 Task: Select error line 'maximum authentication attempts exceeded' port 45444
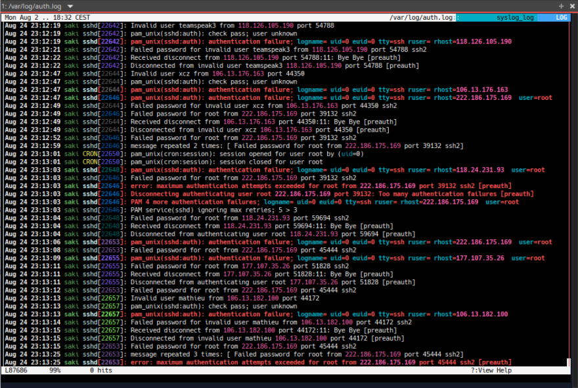pyautogui.click(x=258, y=362)
